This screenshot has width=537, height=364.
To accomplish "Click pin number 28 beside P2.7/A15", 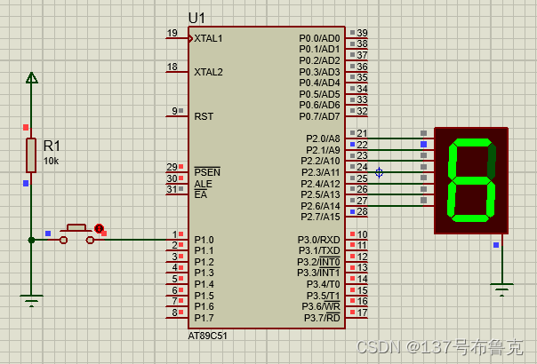I will [363, 212].
